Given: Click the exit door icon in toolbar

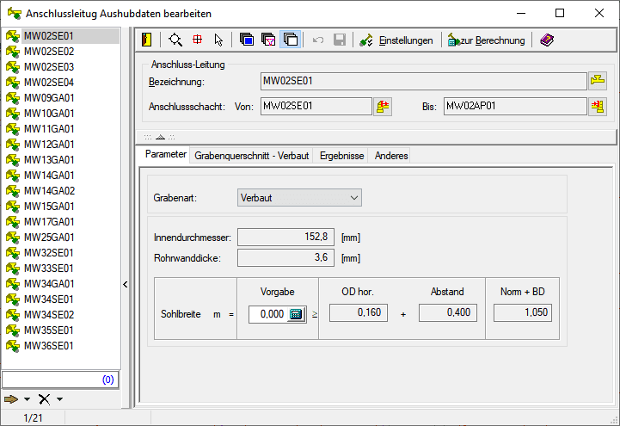Looking at the screenshot, I should pyautogui.click(x=147, y=40).
